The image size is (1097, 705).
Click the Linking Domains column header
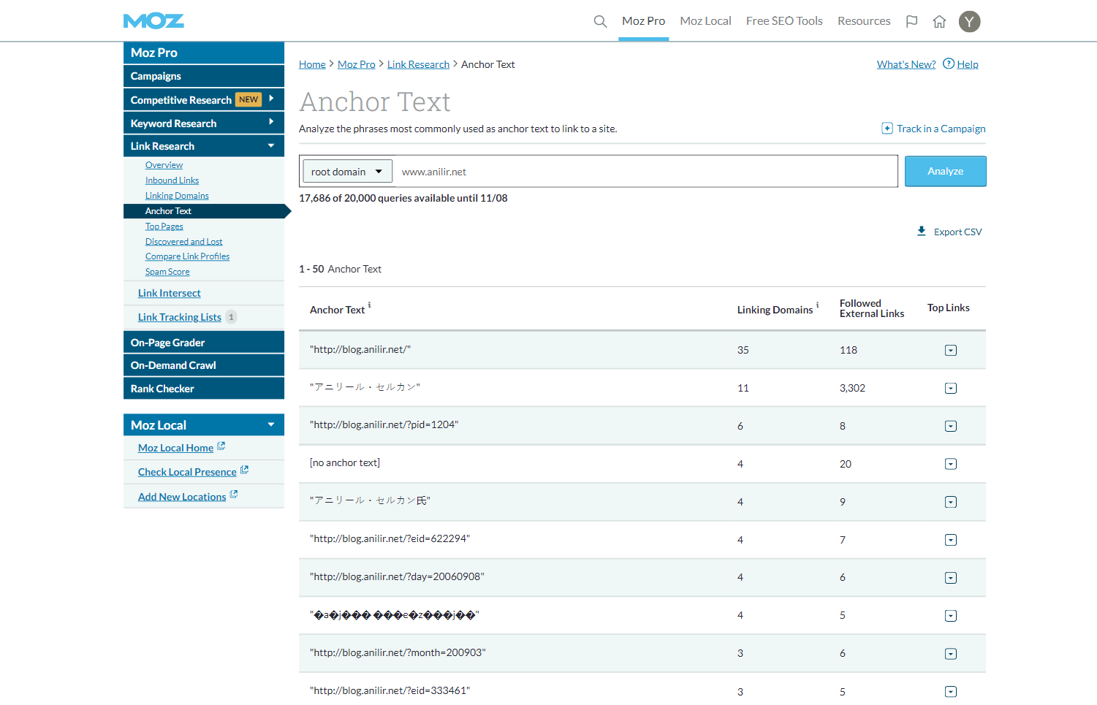click(x=775, y=310)
